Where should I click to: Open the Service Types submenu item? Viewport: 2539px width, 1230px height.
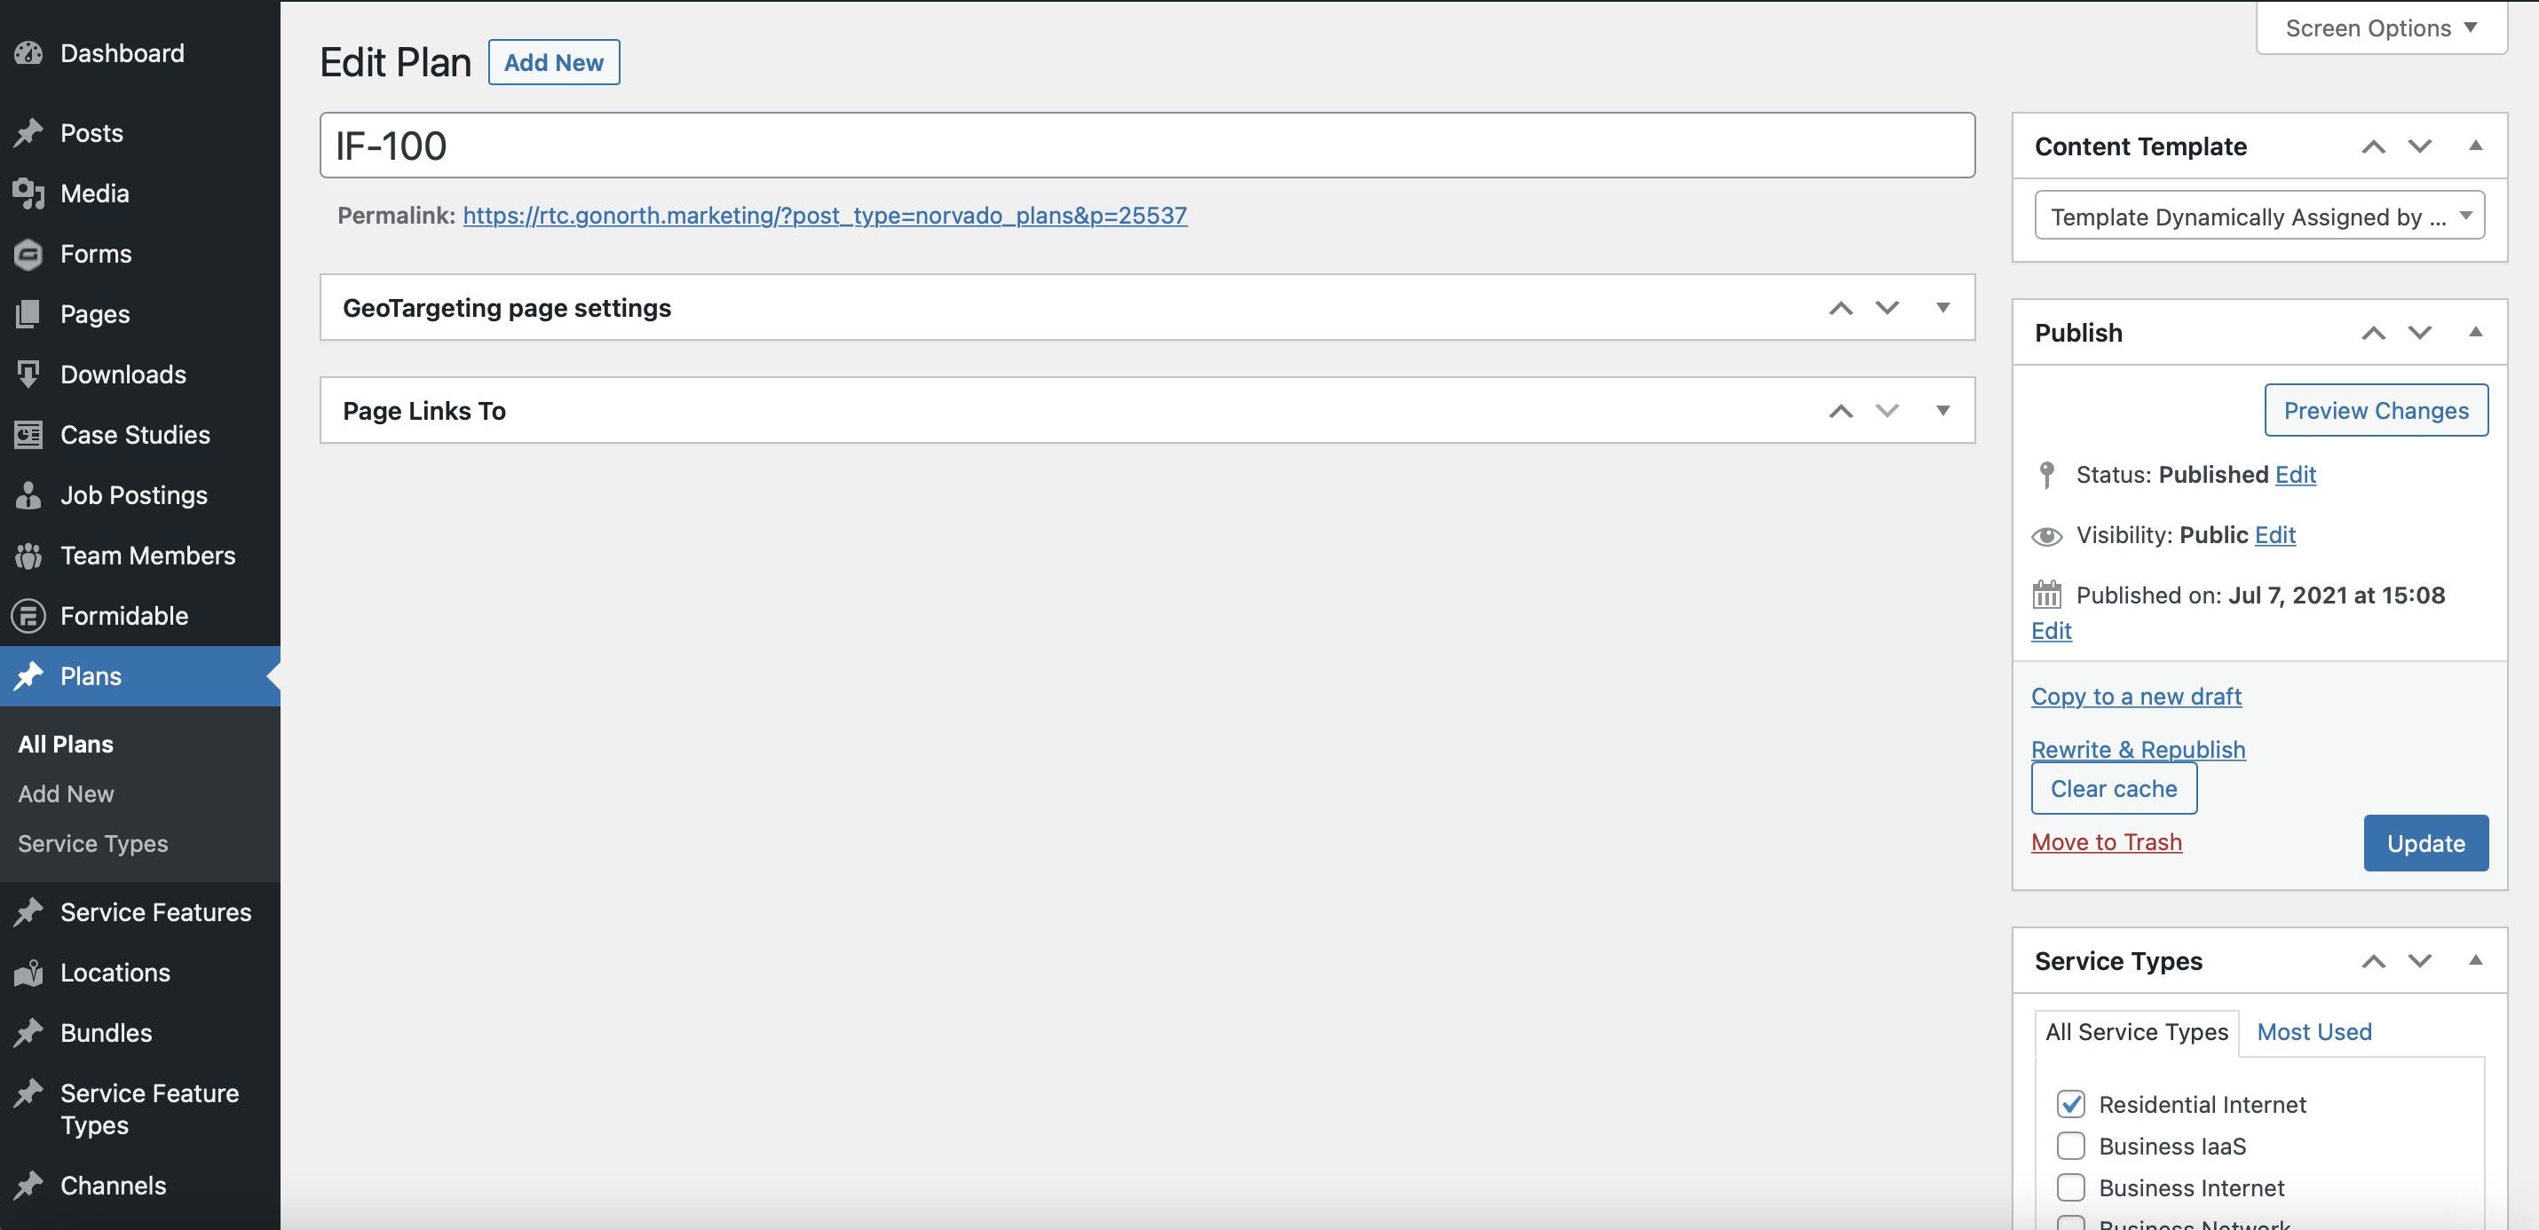tap(92, 844)
